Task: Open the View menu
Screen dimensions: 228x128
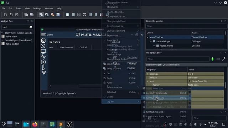Action: [27, 9]
